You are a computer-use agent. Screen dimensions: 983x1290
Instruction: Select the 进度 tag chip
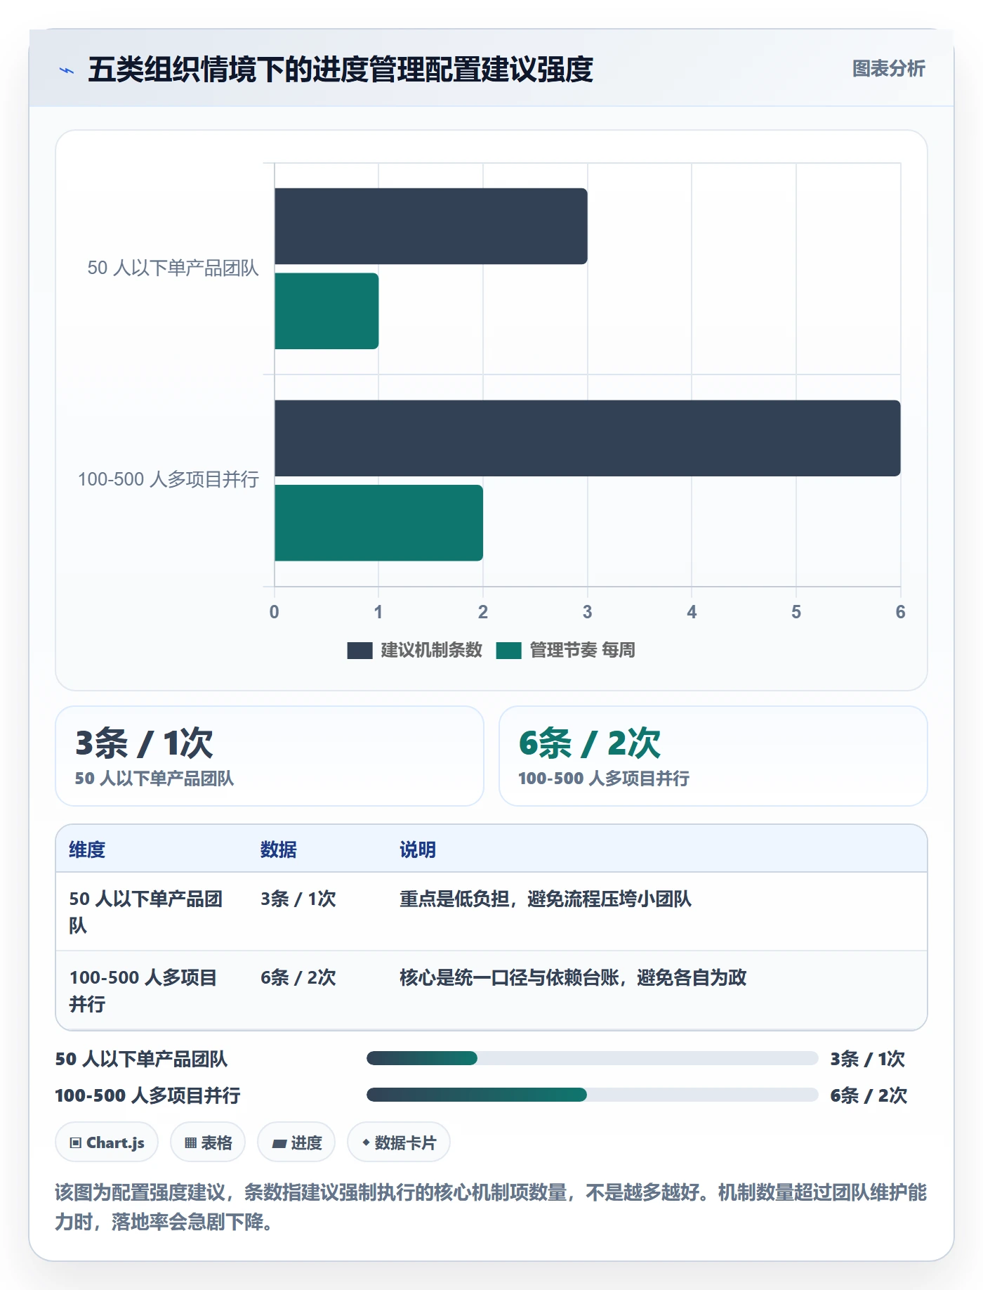296,1142
